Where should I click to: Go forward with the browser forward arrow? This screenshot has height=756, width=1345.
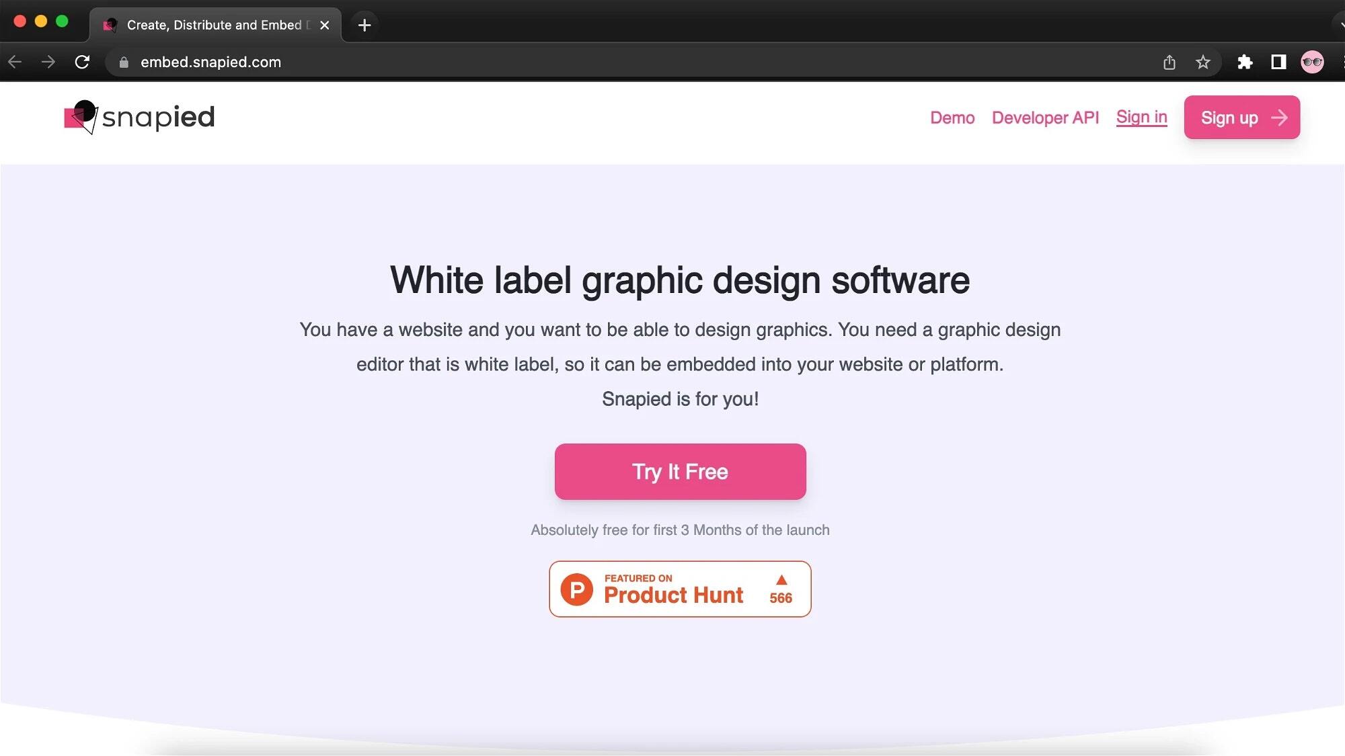48,62
